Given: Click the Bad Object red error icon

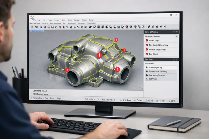Looking at the screenshot, I should tap(147, 54).
